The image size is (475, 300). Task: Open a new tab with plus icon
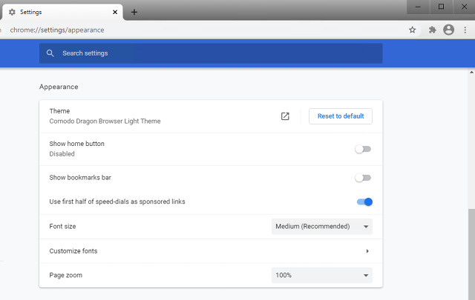[x=134, y=12]
